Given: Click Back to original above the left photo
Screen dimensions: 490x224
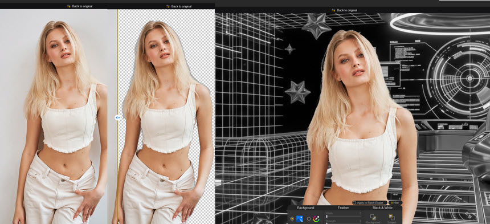Looking at the screenshot, I should point(79,6).
